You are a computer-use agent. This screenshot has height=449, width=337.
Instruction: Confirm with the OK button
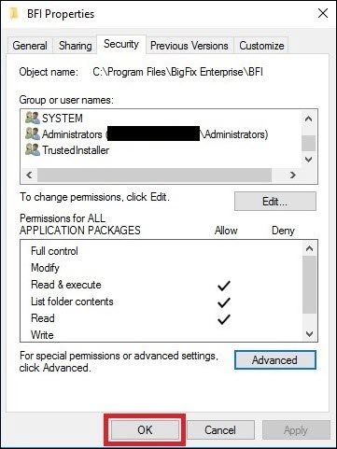coord(145,430)
